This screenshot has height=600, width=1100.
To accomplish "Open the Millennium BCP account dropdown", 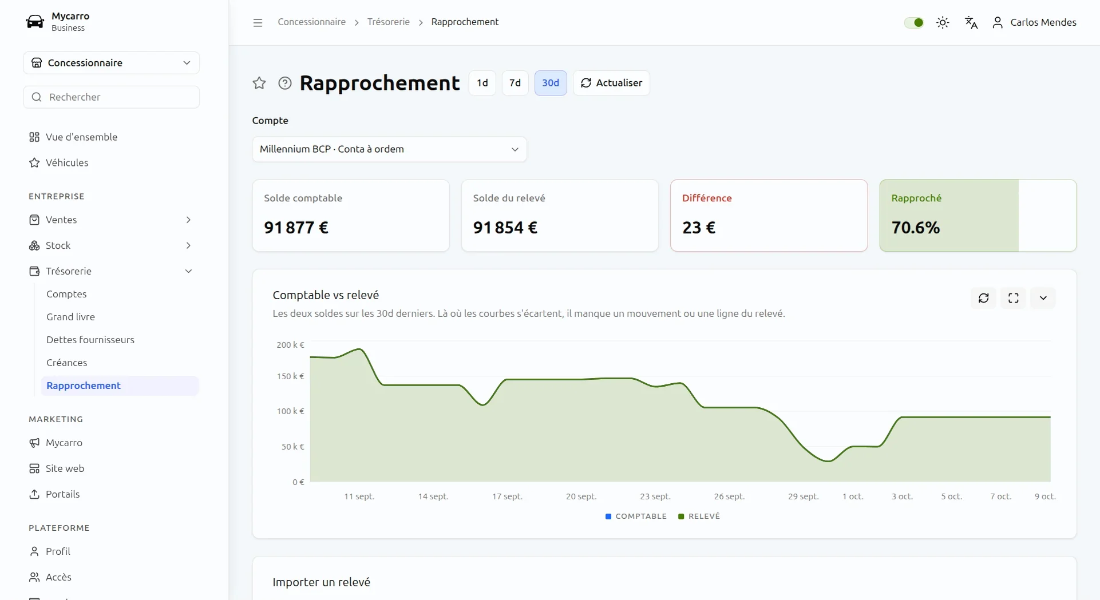I will [x=389, y=149].
